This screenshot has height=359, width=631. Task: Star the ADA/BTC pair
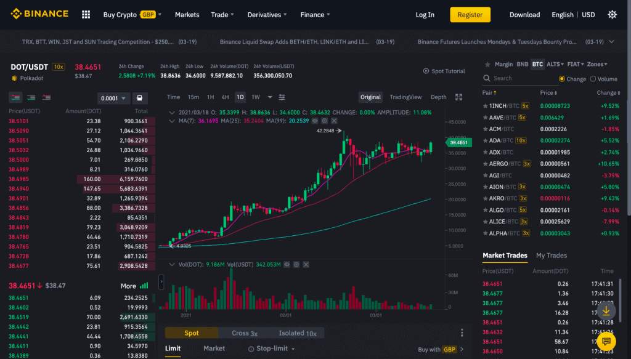click(x=485, y=140)
